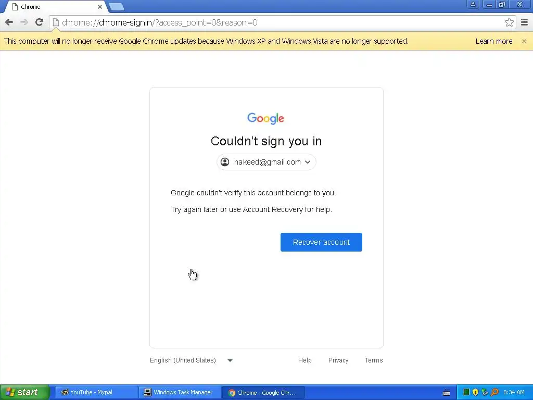Screen dimensions: 533x400
Task: Click the Recover account button
Action: 321,242
